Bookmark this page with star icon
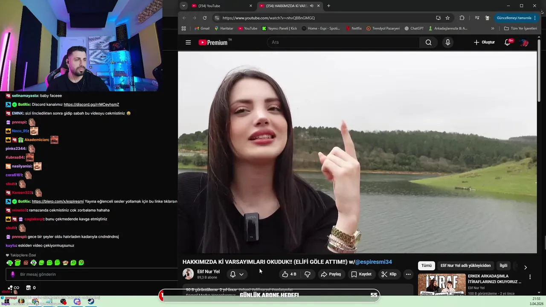The height and width of the screenshot is (307, 546). [447, 18]
